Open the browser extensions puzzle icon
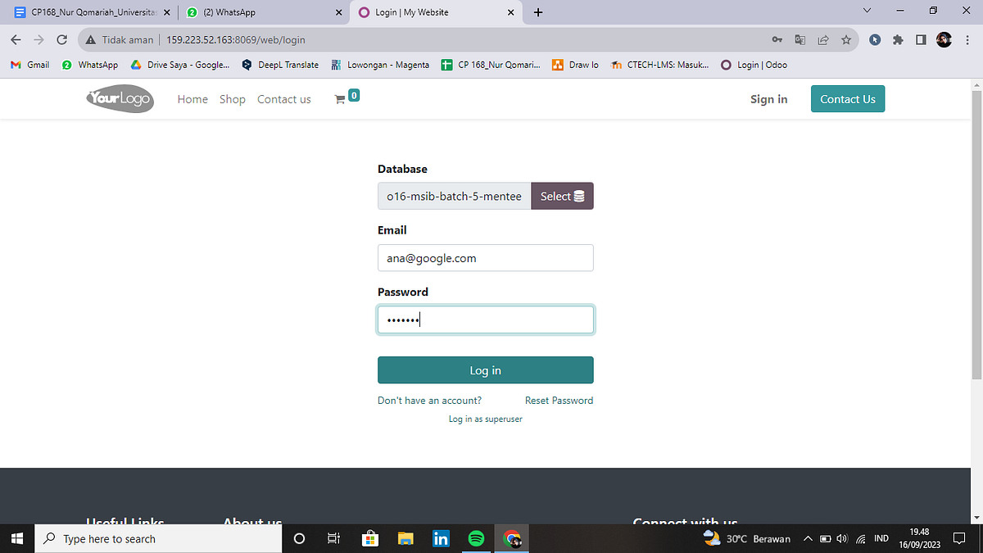This screenshot has height=553, width=983. tap(898, 39)
